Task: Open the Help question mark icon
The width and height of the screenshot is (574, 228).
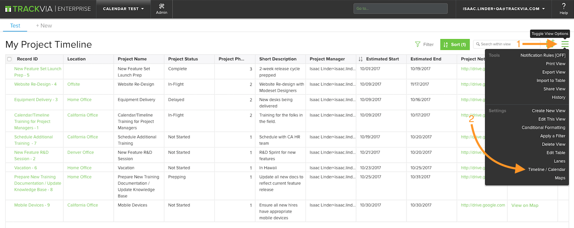Action: pyautogui.click(x=564, y=6)
